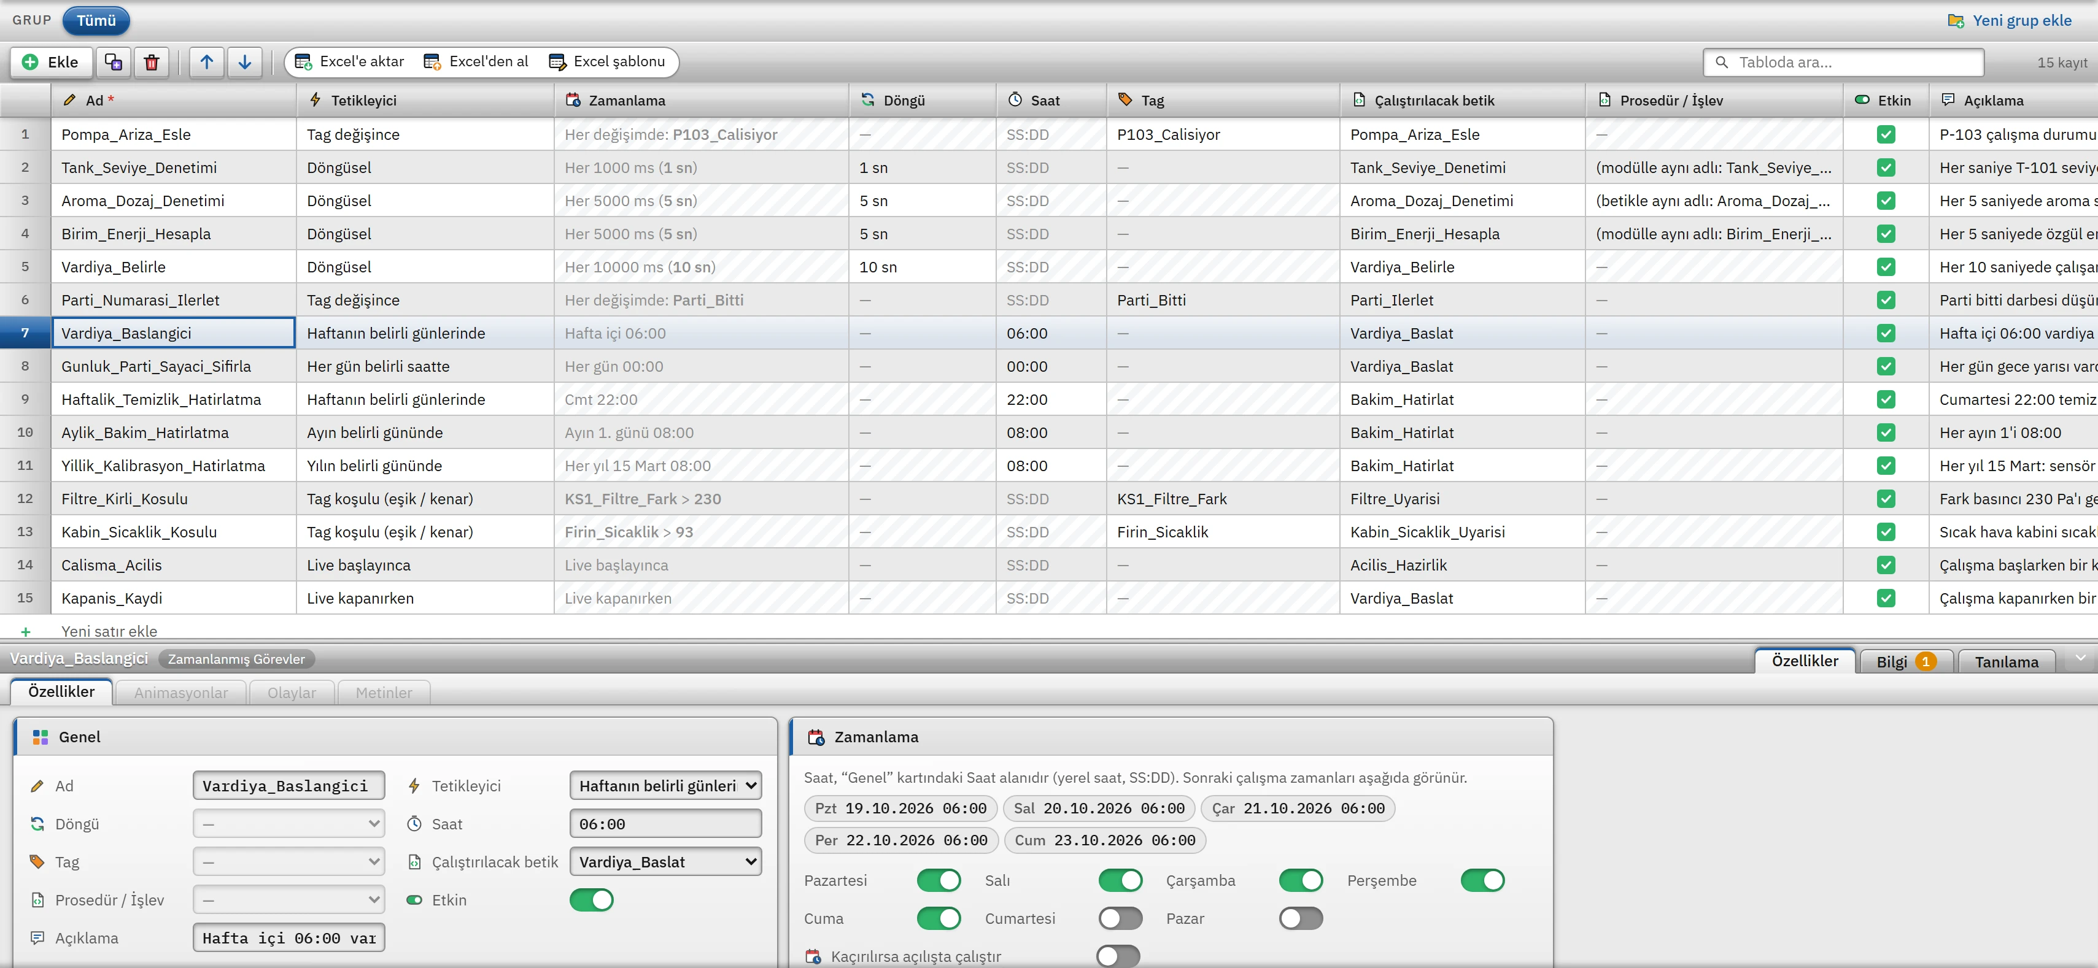Click the Tabloda ara search field
Viewport: 2098px width, 968px height.
click(1843, 62)
